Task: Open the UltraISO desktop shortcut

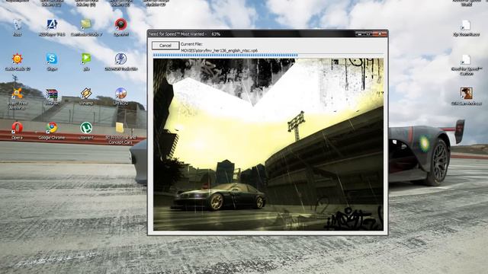Action: point(120,96)
